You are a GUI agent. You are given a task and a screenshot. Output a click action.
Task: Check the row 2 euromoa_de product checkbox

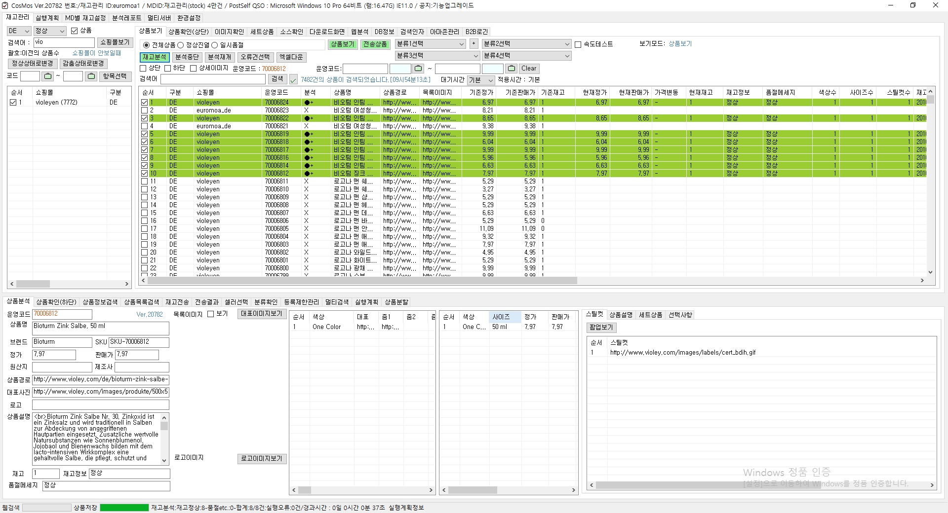pyautogui.click(x=144, y=110)
